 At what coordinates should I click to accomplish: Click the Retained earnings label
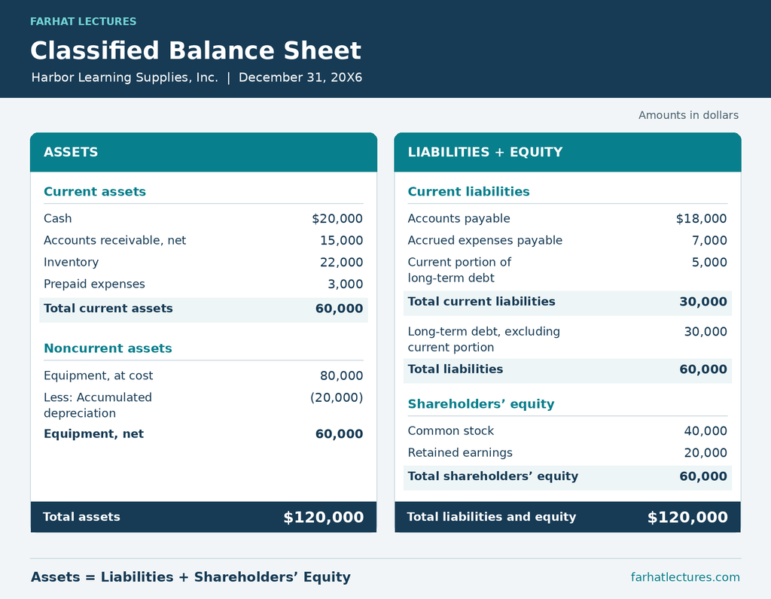[460, 452]
